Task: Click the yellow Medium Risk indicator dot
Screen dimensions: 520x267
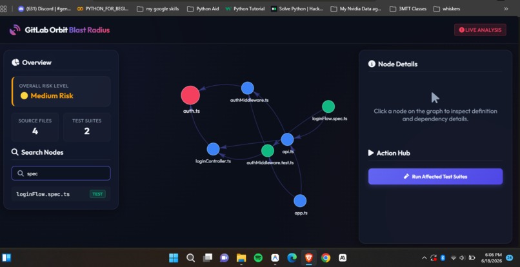Action: [24, 96]
